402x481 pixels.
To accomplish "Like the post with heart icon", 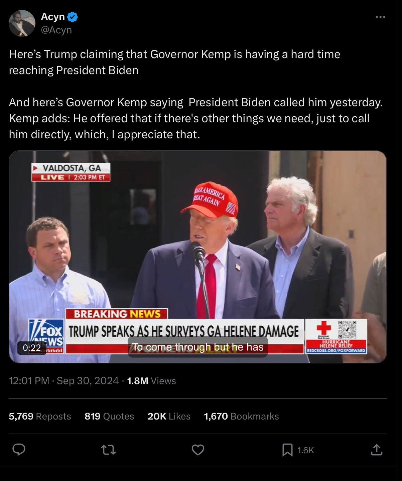I will pyautogui.click(x=198, y=450).
